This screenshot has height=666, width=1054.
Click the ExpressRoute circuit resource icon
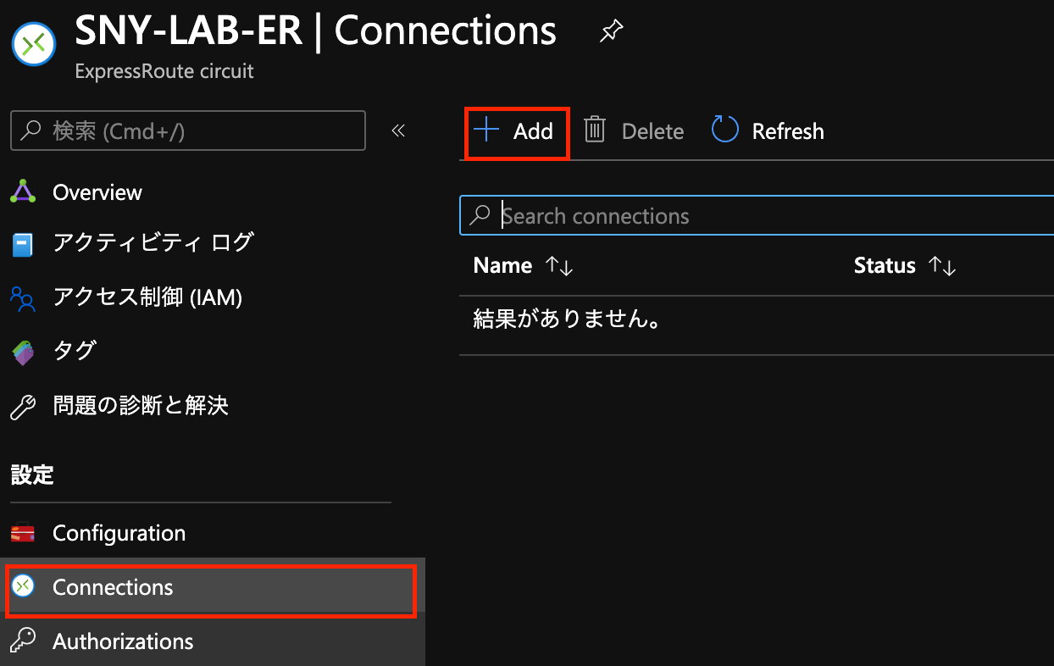click(x=33, y=43)
